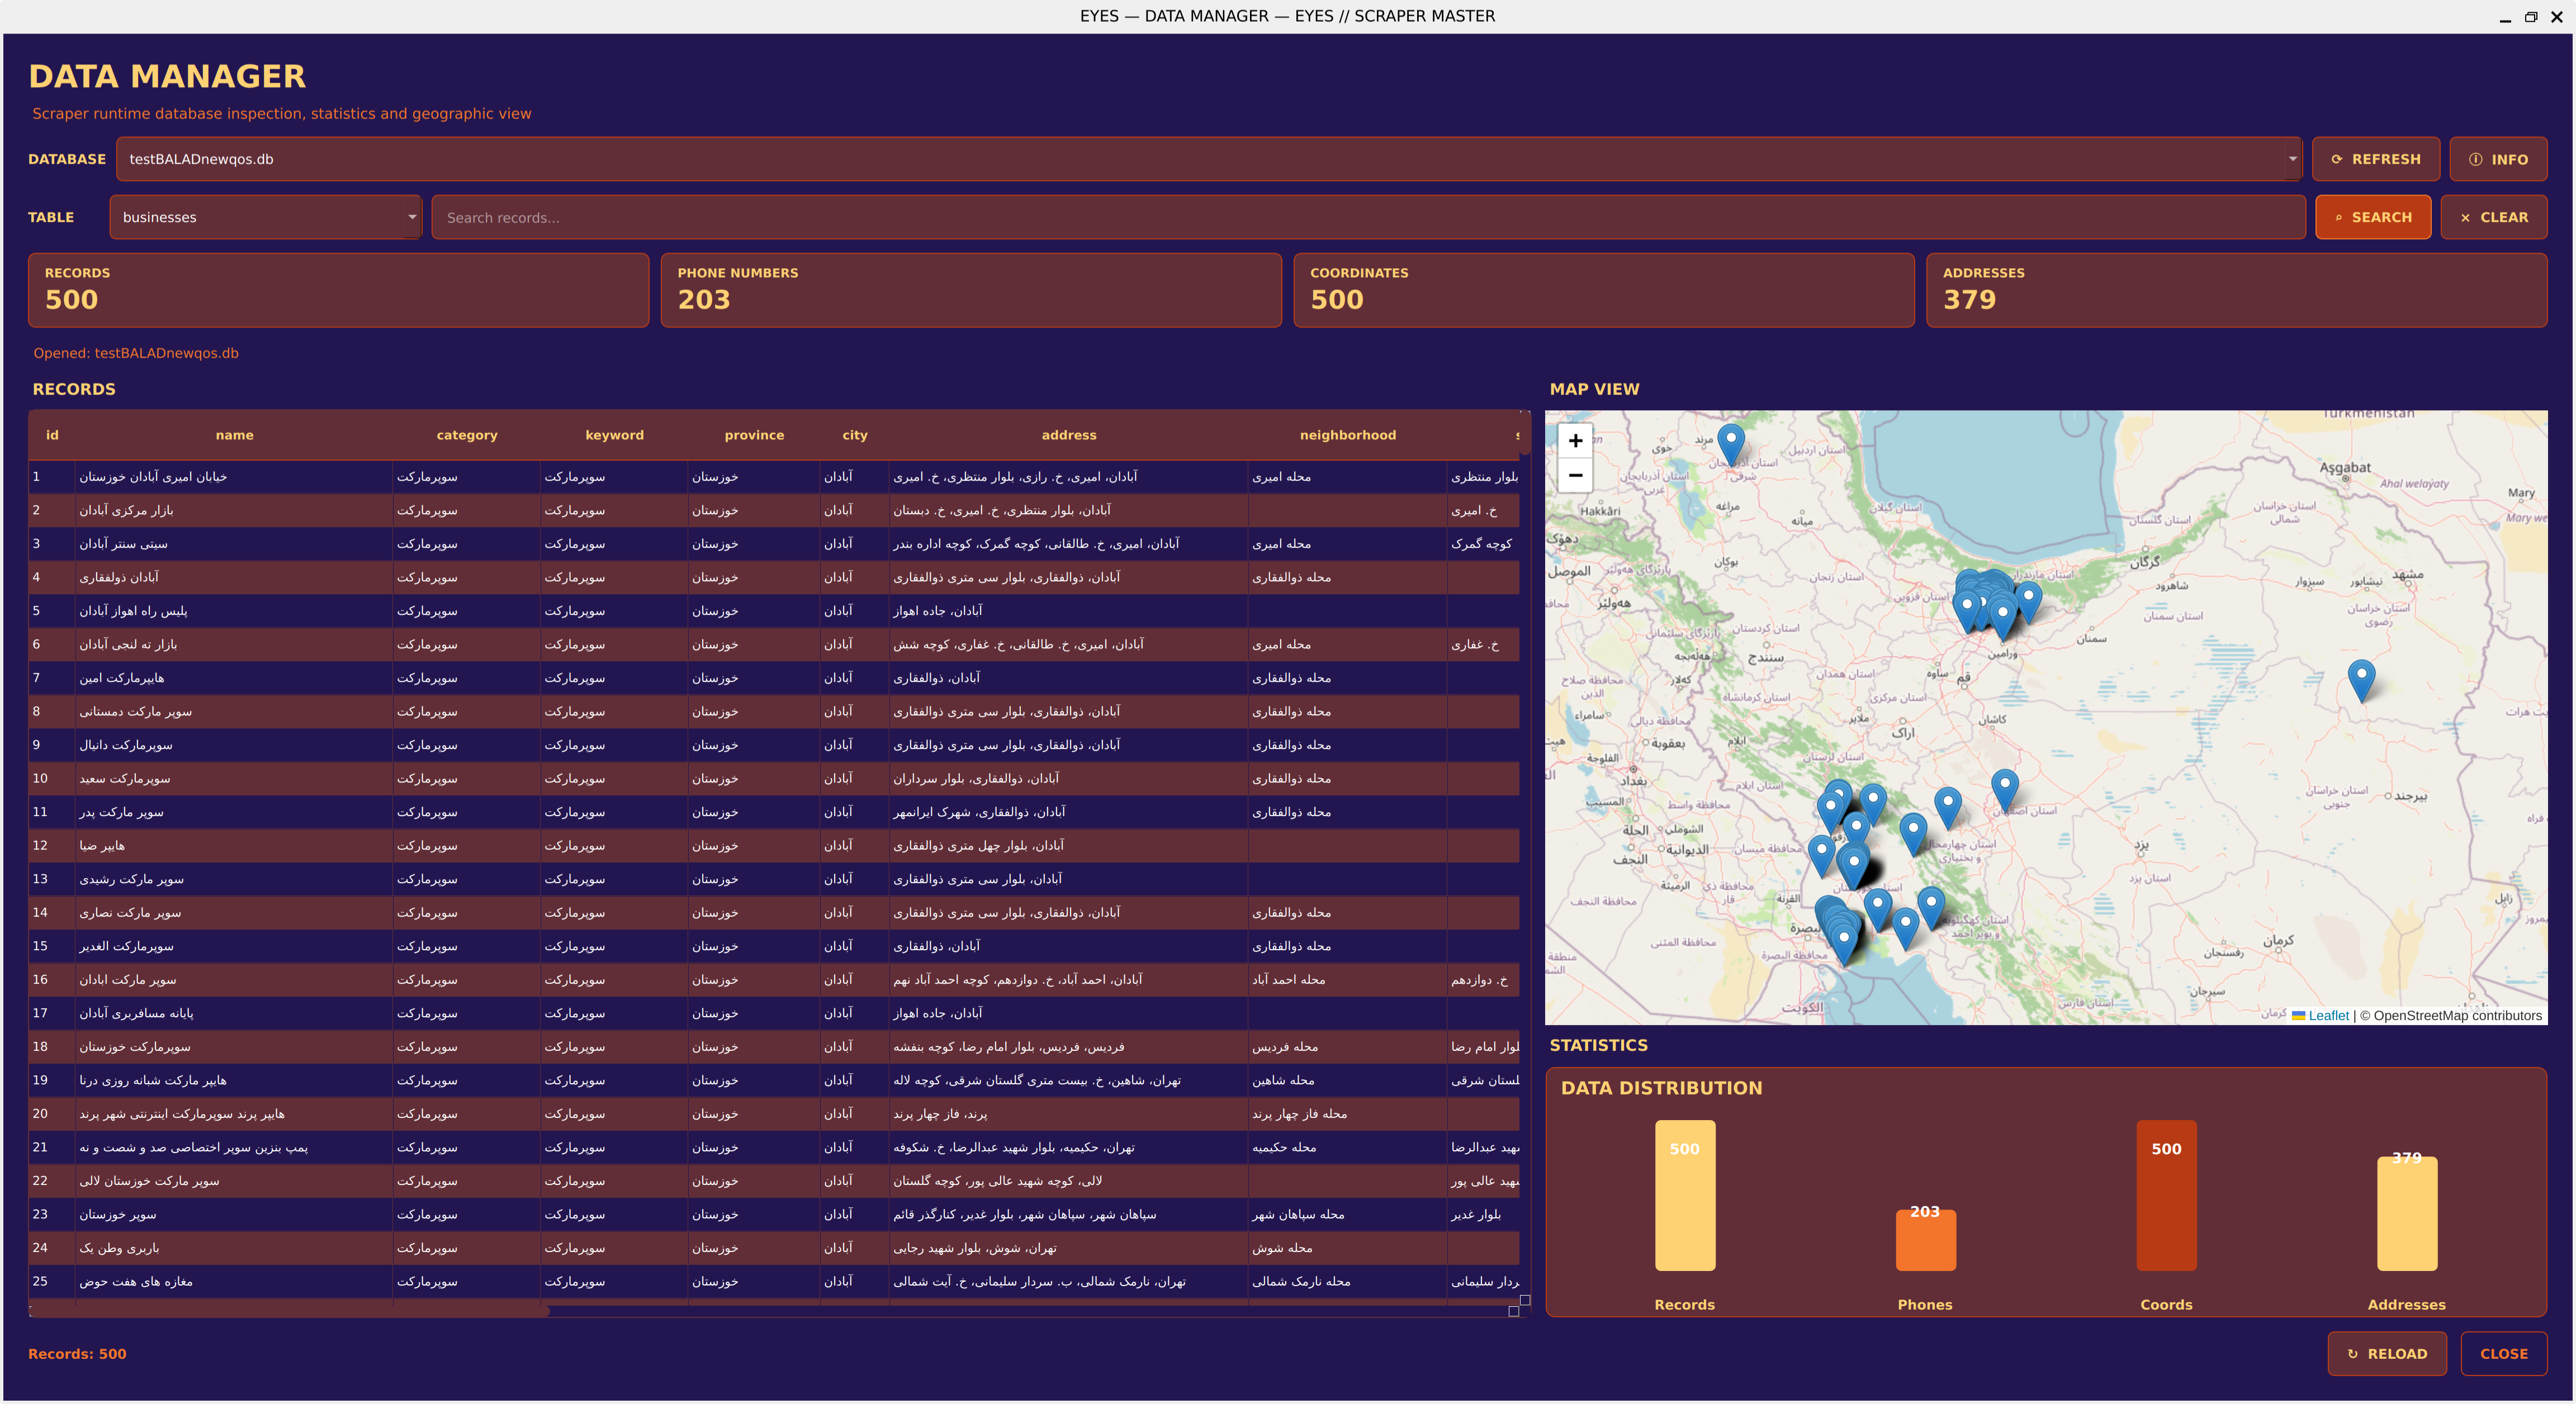Click the Close button at bottom right
Screen dimensions: 2576x1404
pos(2503,1353)
